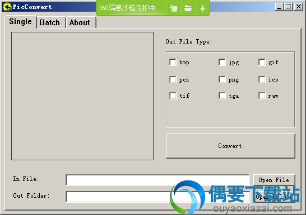This screenshot has width=306, height=215.
Task: Click the sandbox monitor icon in green bar
Action: click(x=174, y=8)
